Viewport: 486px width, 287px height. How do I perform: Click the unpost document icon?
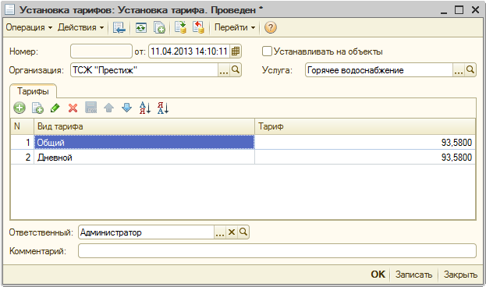tap(198, 27)
